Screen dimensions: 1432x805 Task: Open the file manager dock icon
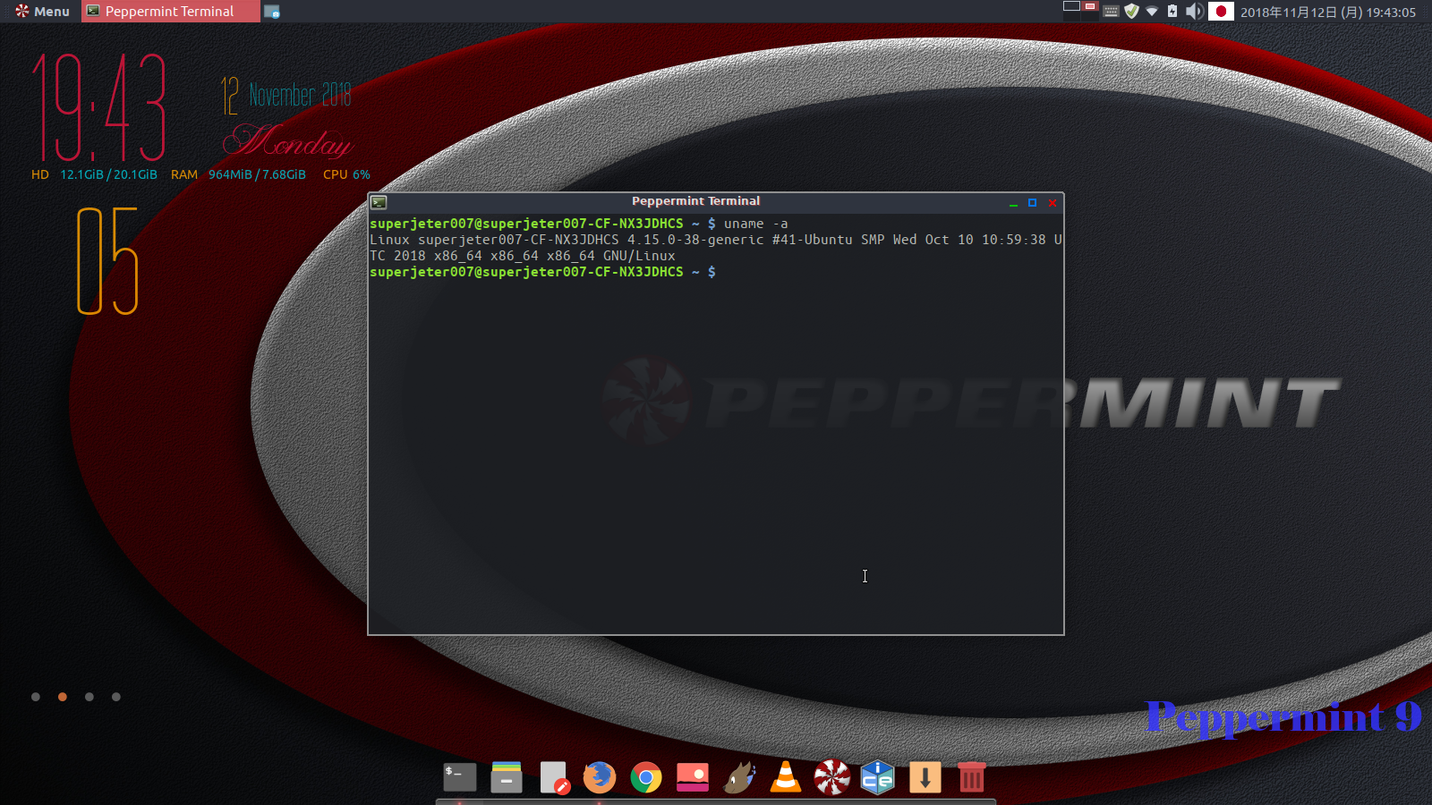tap(507, 777)
